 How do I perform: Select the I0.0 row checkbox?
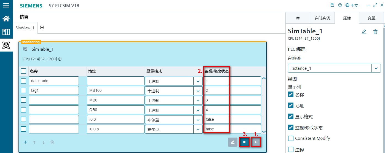[24, 119]
